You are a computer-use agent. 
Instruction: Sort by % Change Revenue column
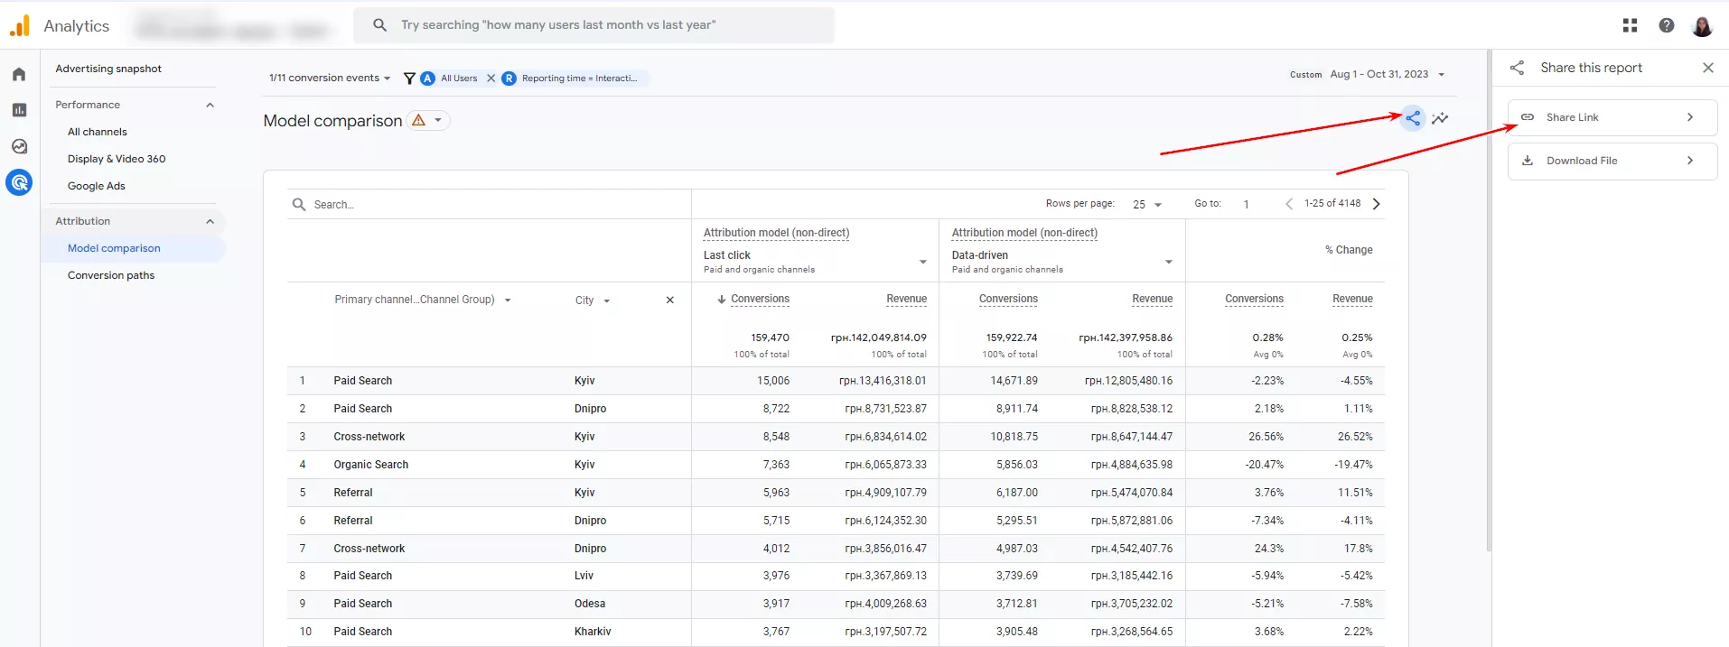(1352, 299)
